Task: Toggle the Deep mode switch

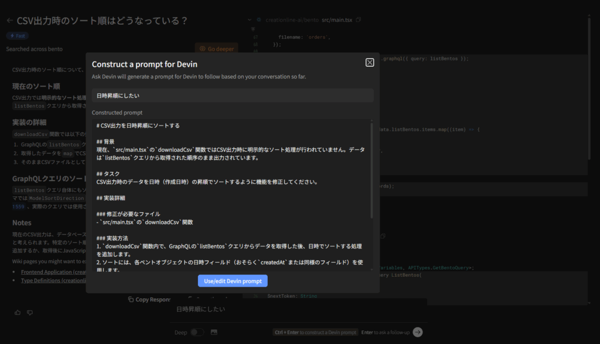Action: [x=197, y=332]
